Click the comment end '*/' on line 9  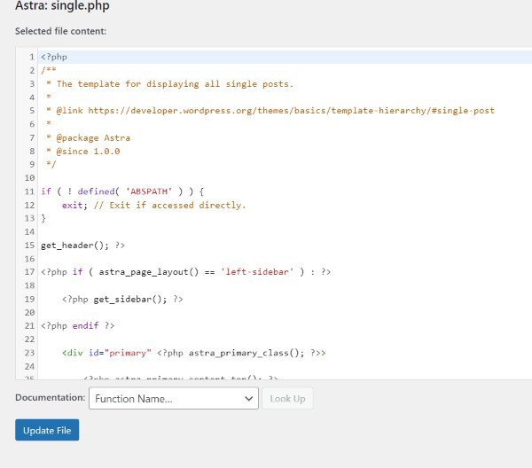click(x=51, y=165)
